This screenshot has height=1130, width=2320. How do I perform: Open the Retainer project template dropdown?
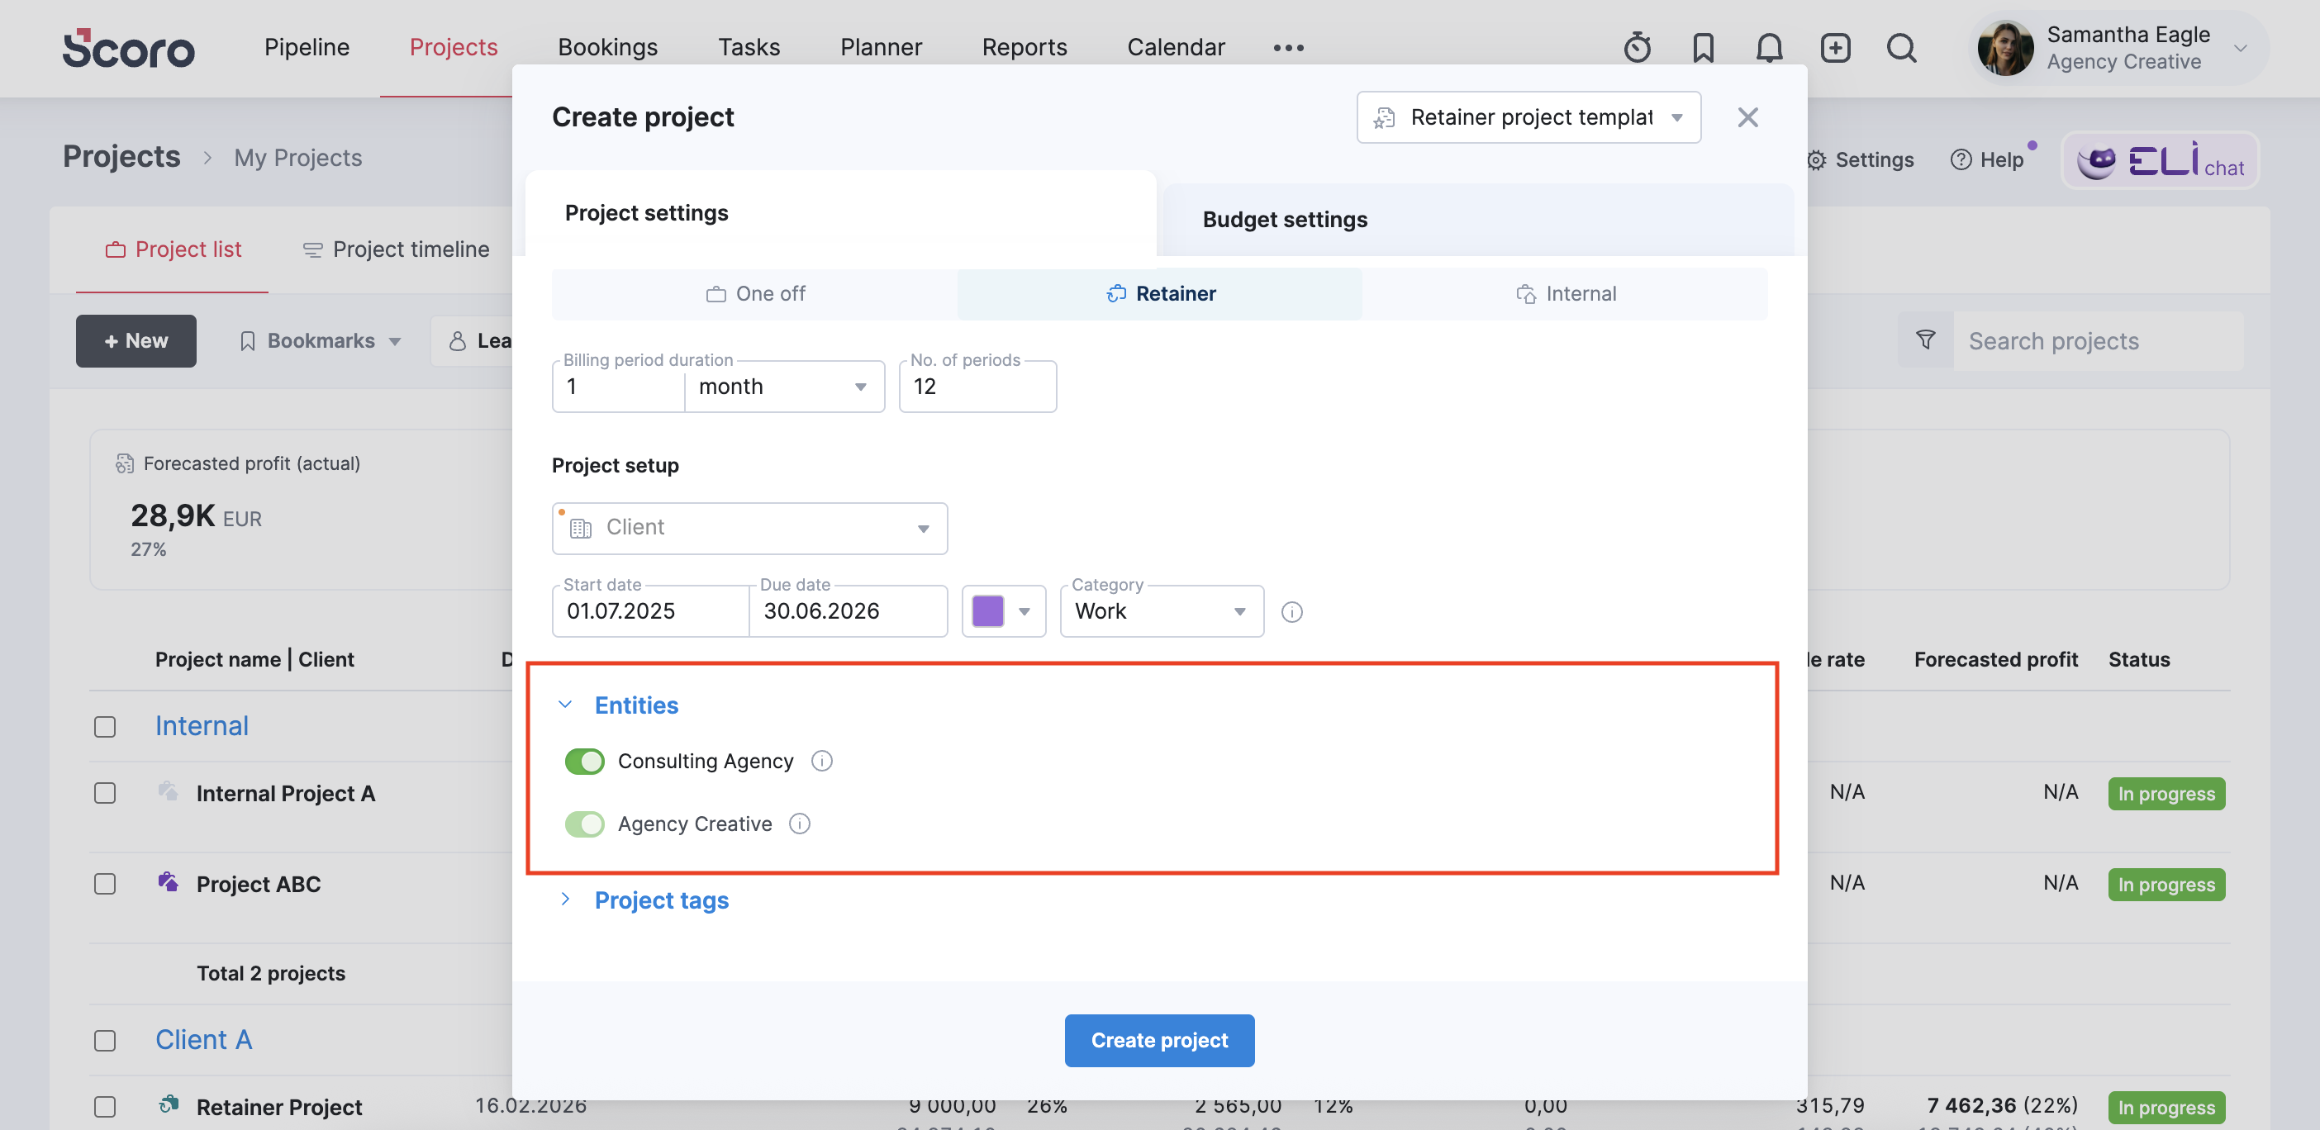[x=1528, y=117]
